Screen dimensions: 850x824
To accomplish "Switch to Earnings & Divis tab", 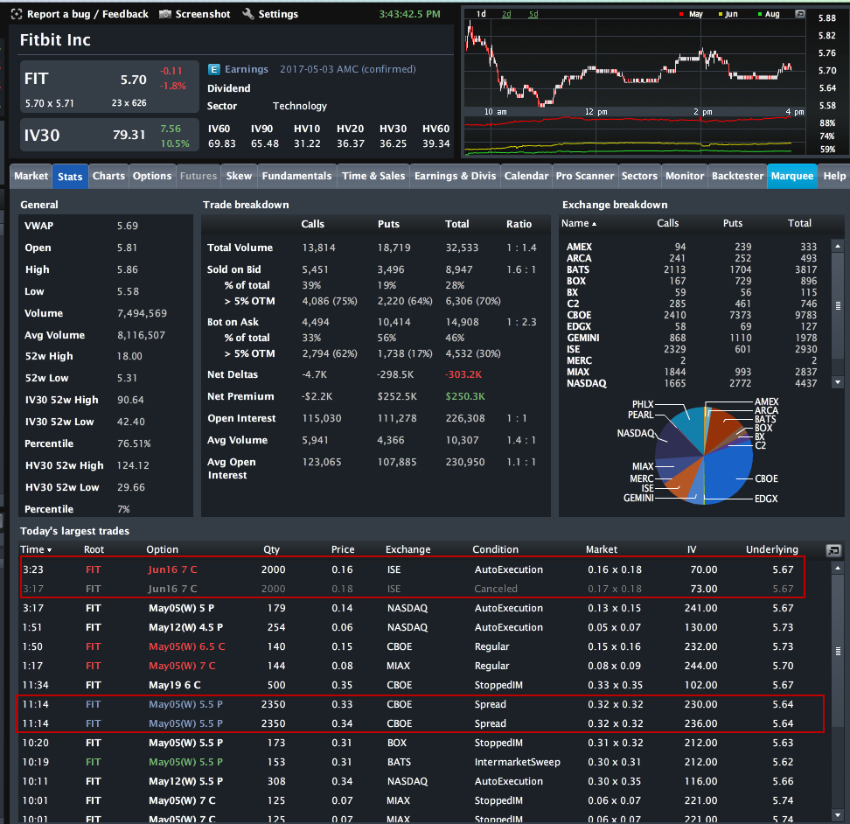I will [455, 176].
